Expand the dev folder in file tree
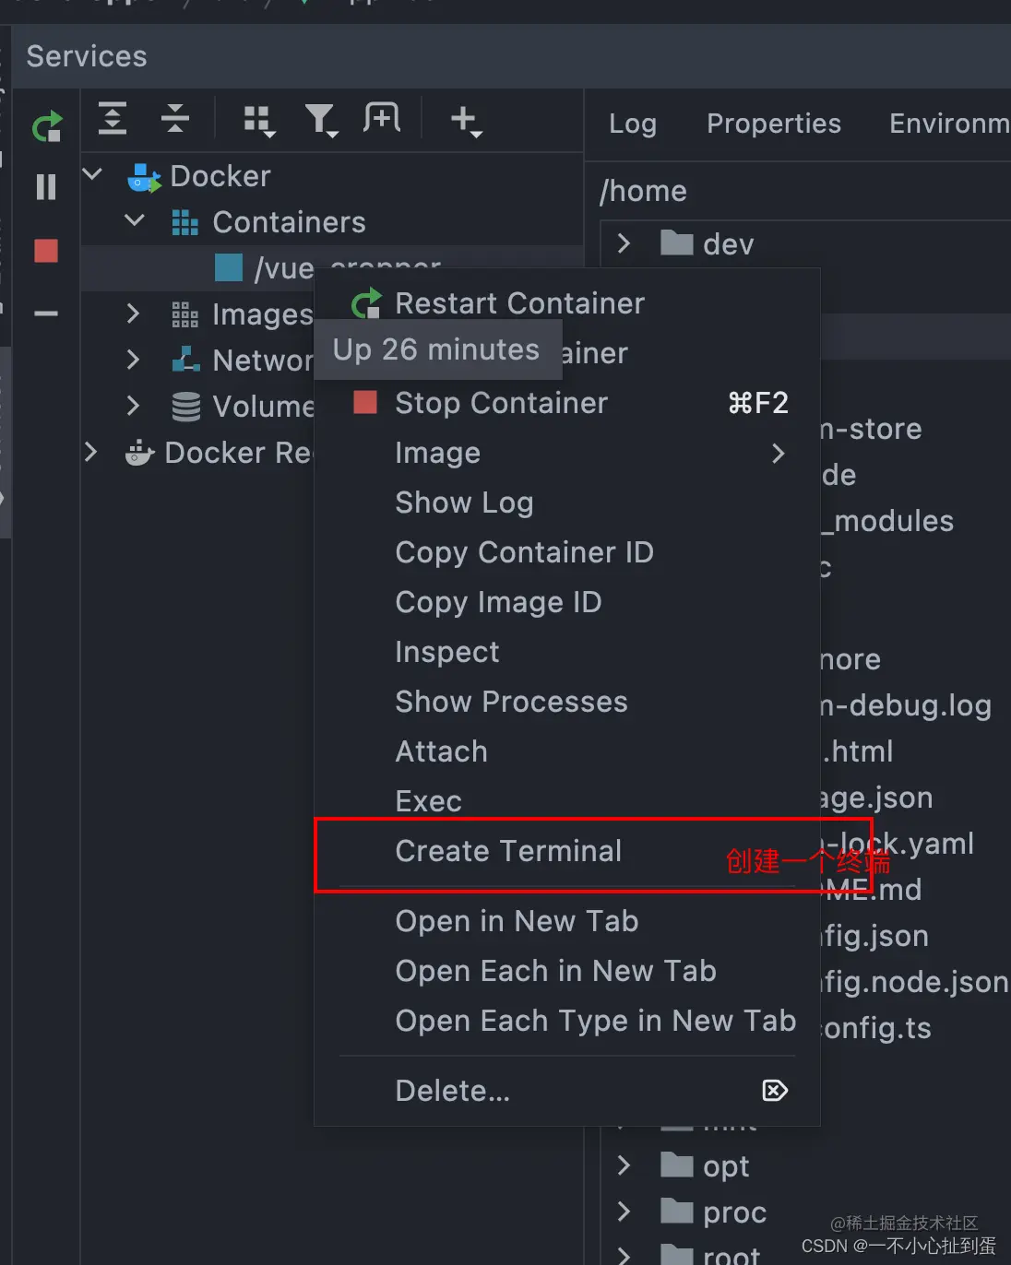This screenshot has height=1265, width=1011. [624, 243]
